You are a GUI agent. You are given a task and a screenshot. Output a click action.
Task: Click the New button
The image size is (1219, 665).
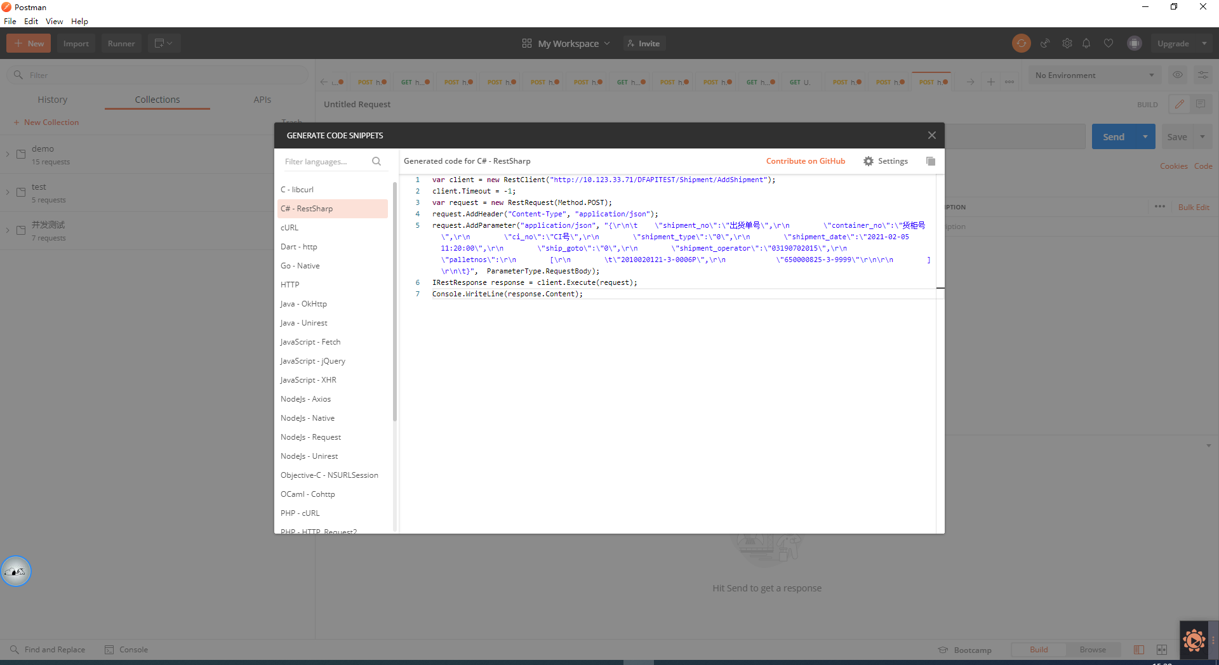(x=29, y=43)
